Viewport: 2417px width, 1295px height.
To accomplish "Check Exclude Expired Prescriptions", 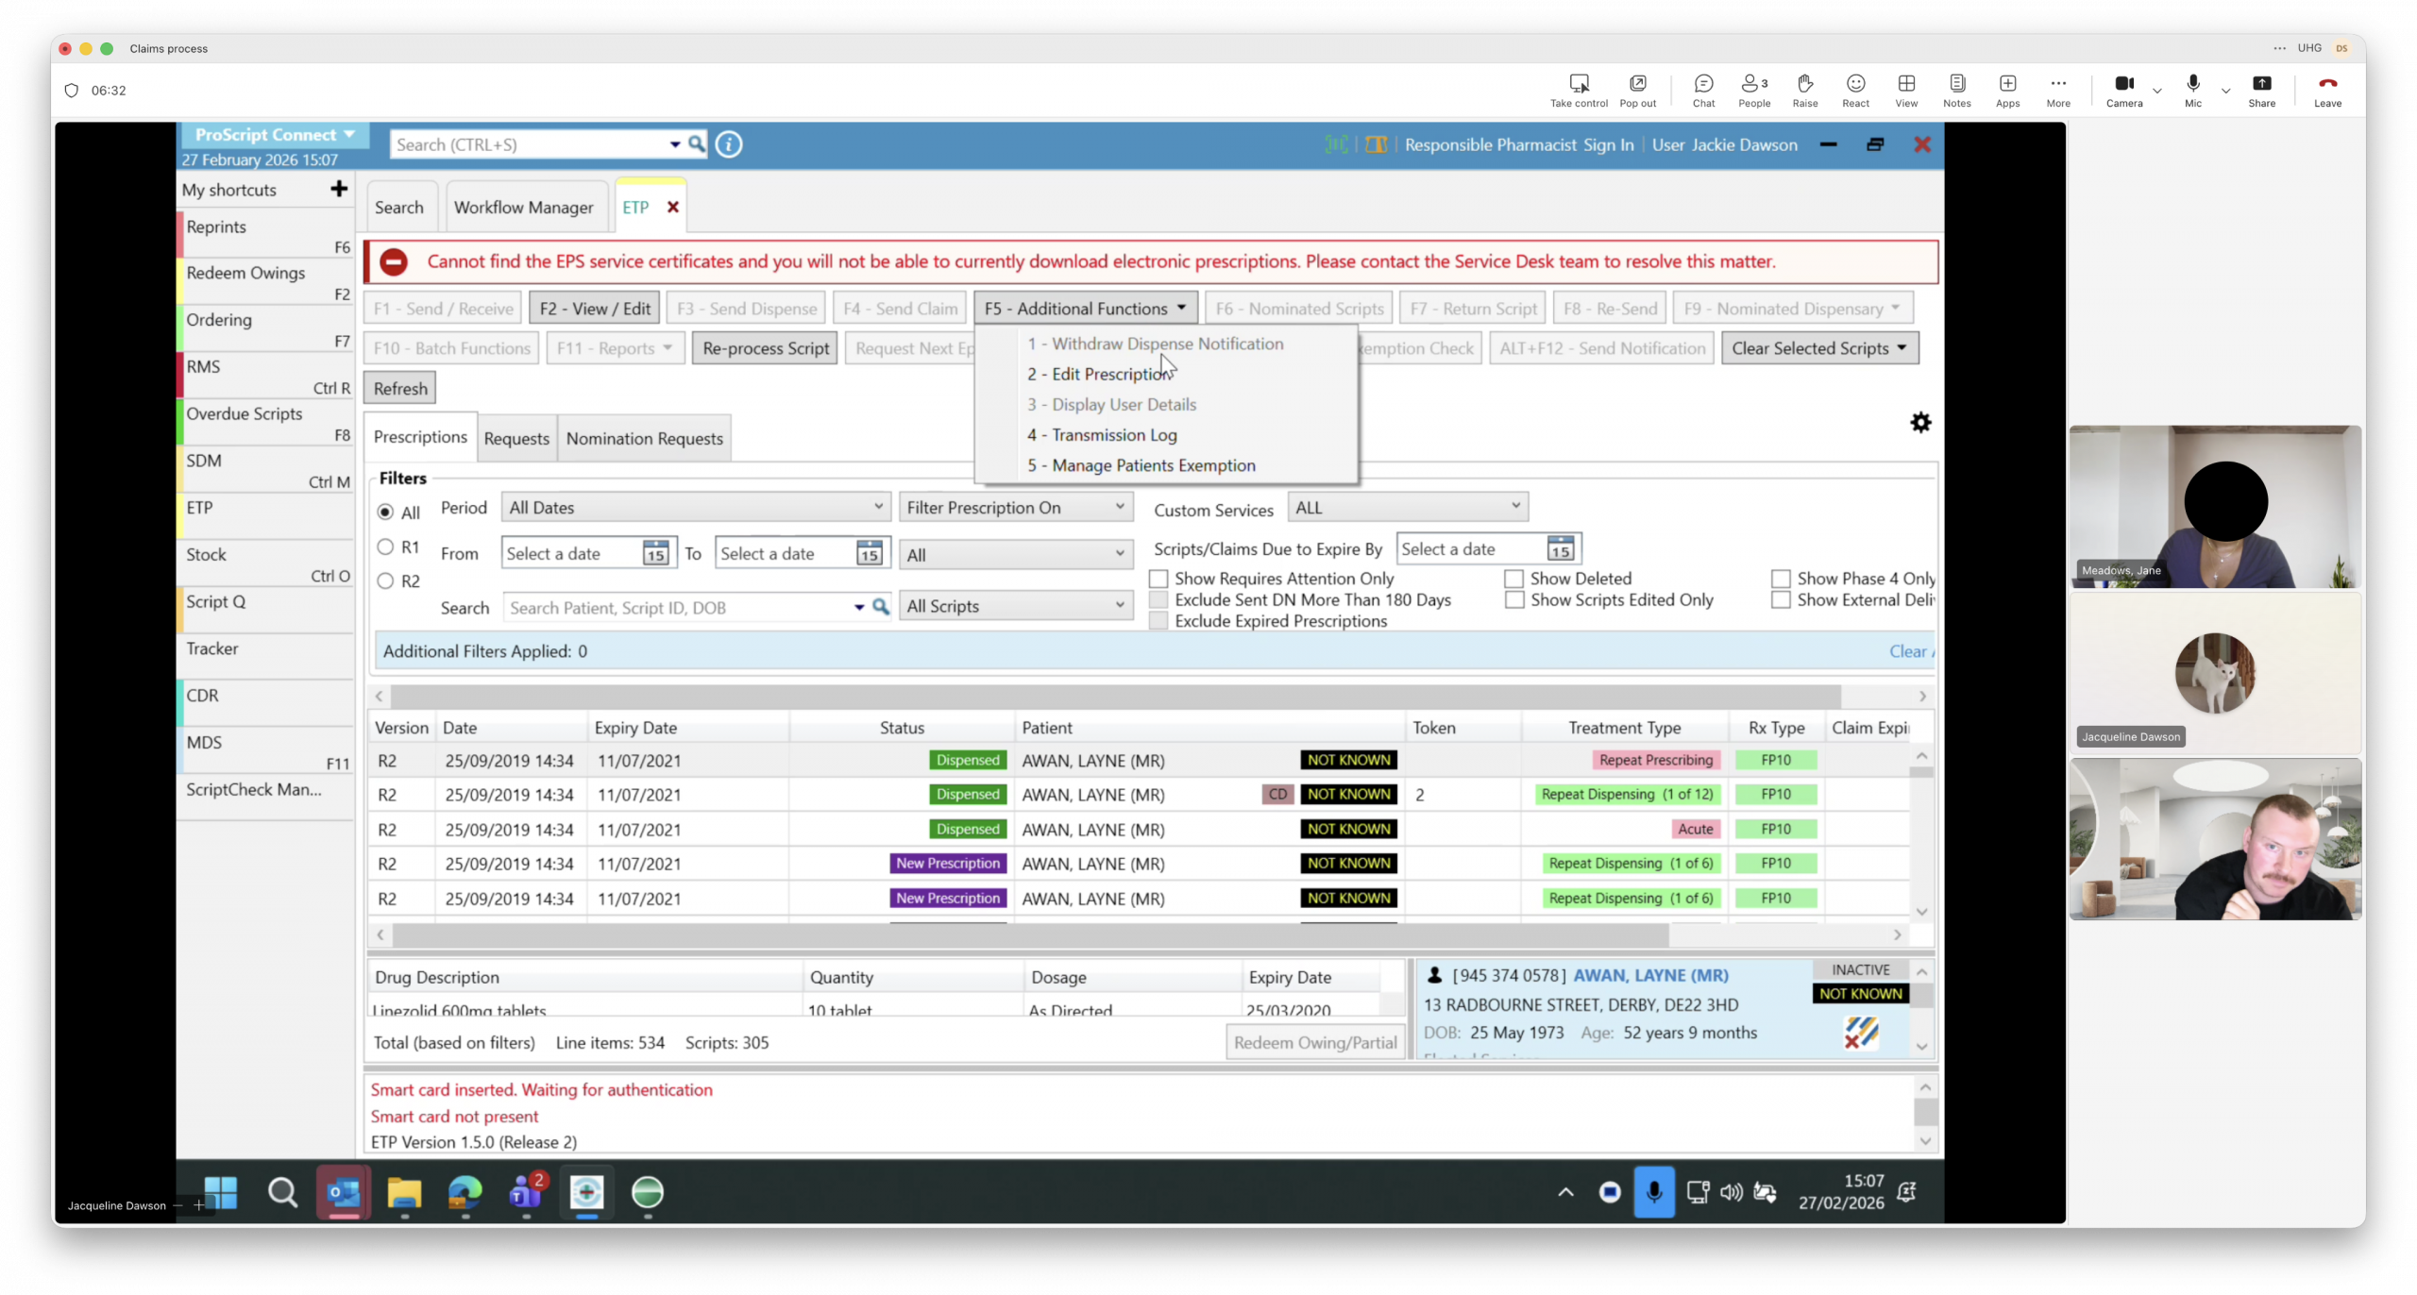I will pos(1158,621).
